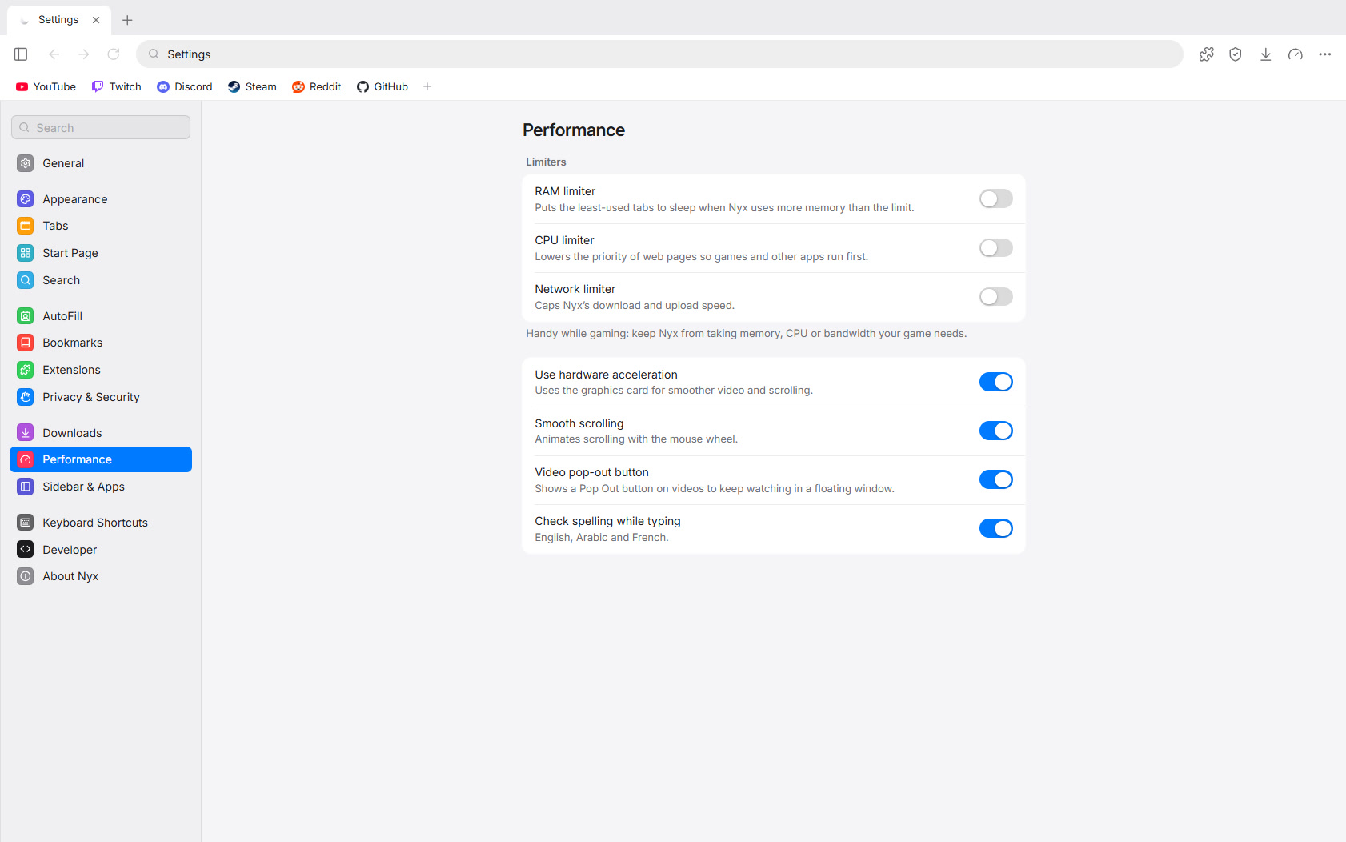
Task: Enable the CPU limiter toggle
Action: click(x=996, y=247)
